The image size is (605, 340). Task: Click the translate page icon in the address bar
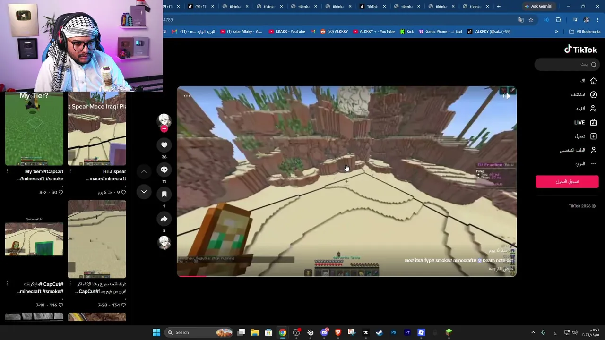point(520,20)
